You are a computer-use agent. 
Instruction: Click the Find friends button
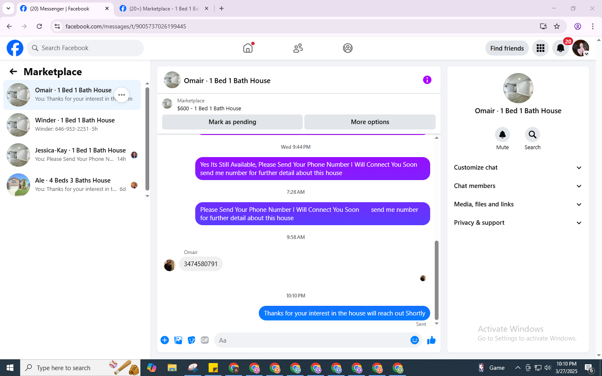pyautogui.click(x=507, y=48)
